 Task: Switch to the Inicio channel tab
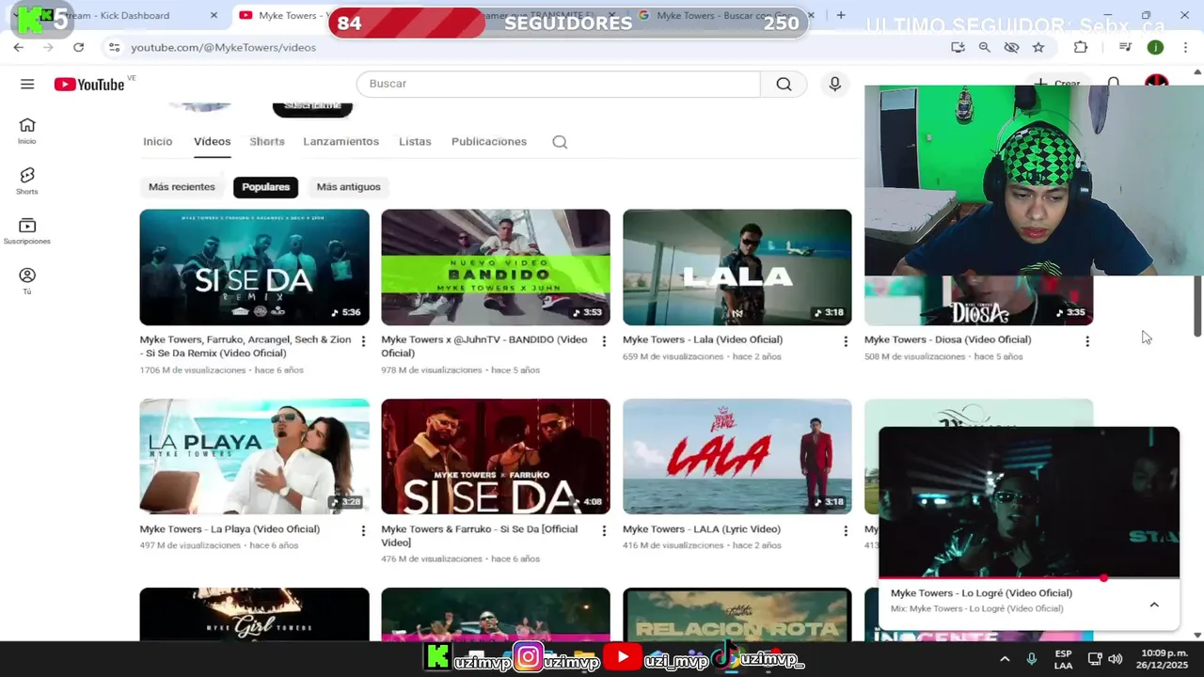tap(158, 141)
